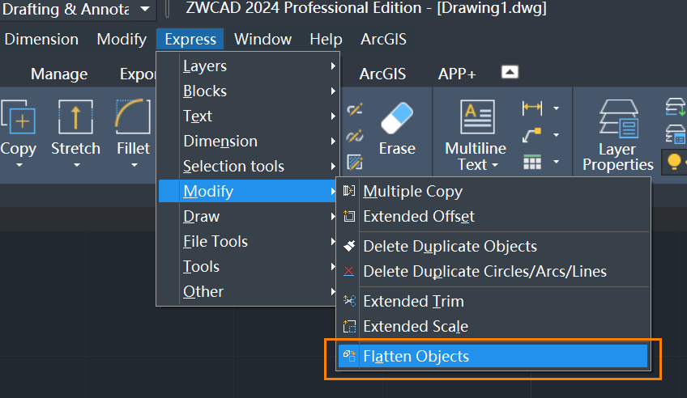
Task: Open the table tool dropdown arrow
Action: tap(556, 162)
